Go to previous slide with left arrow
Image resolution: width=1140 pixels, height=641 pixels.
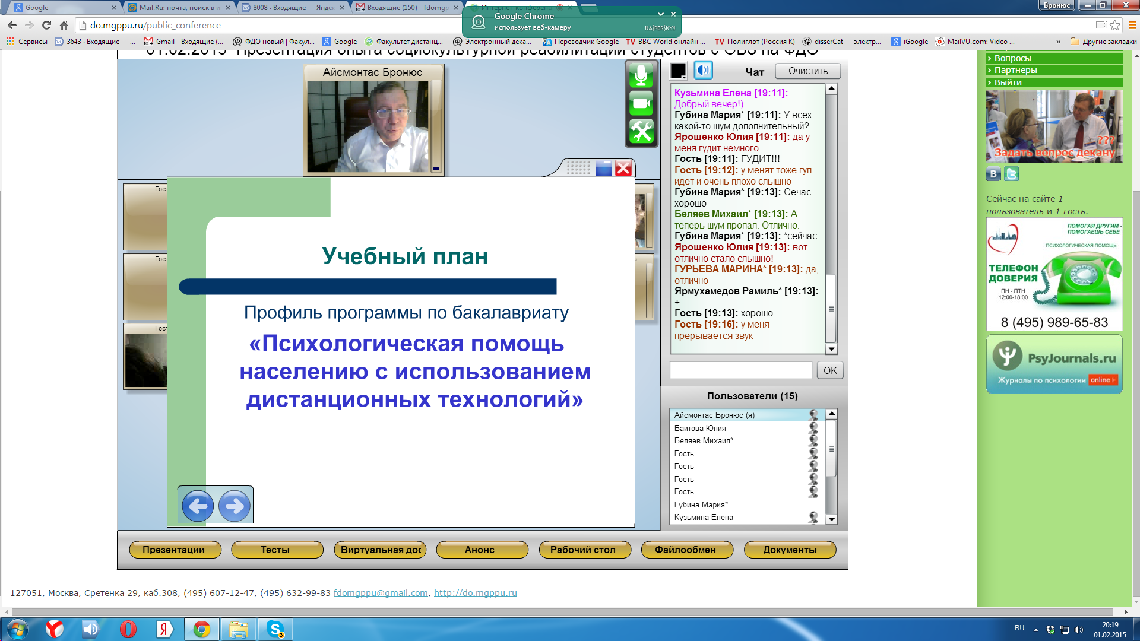pyautogui.click(x=198, y=506)
